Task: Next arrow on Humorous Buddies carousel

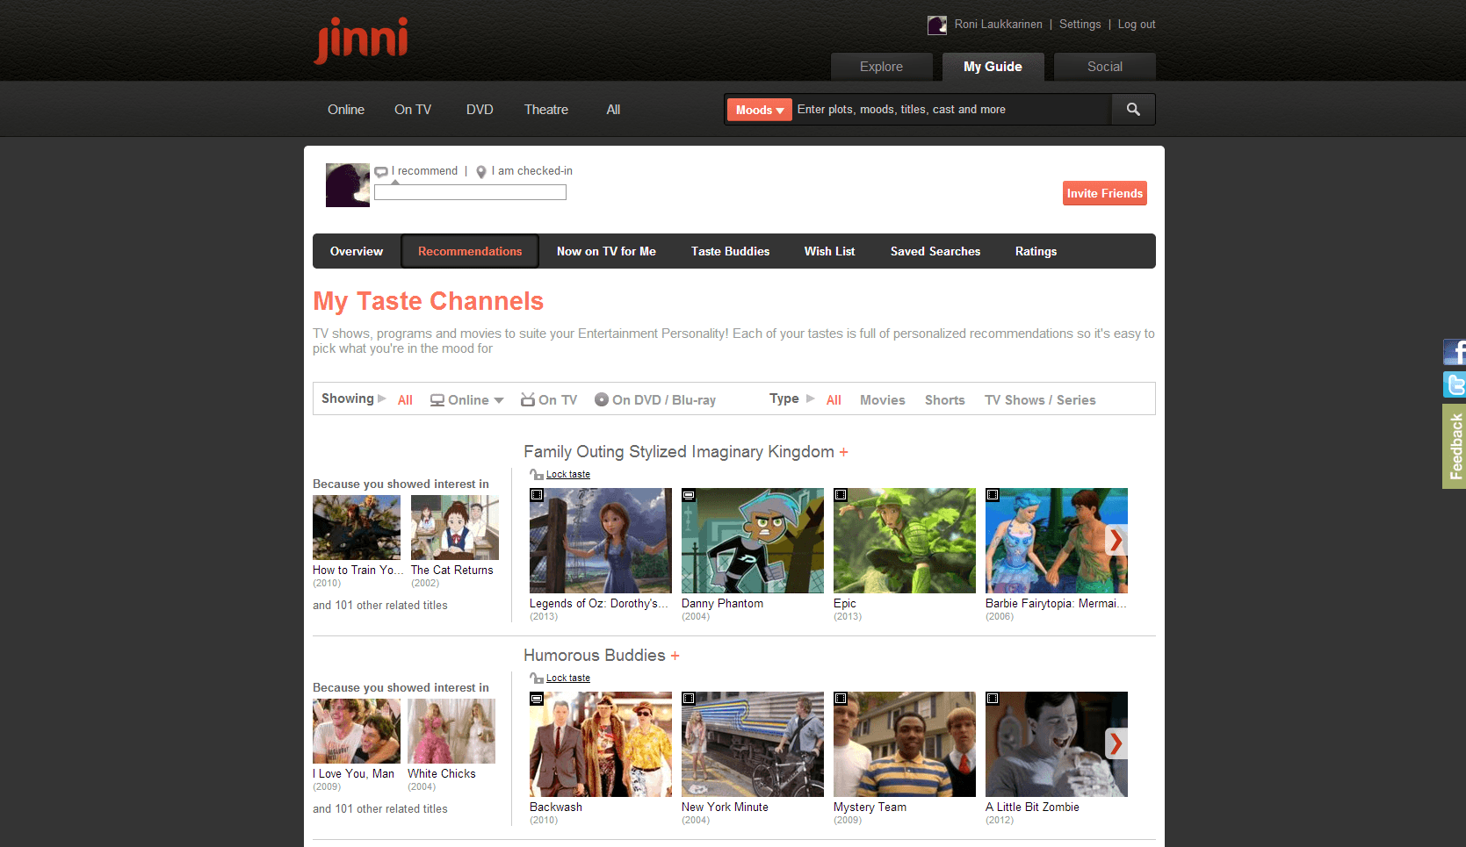Action: (x=1116, y=743)
